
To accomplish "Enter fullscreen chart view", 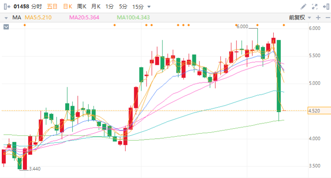I will click(x=315, y=7).
